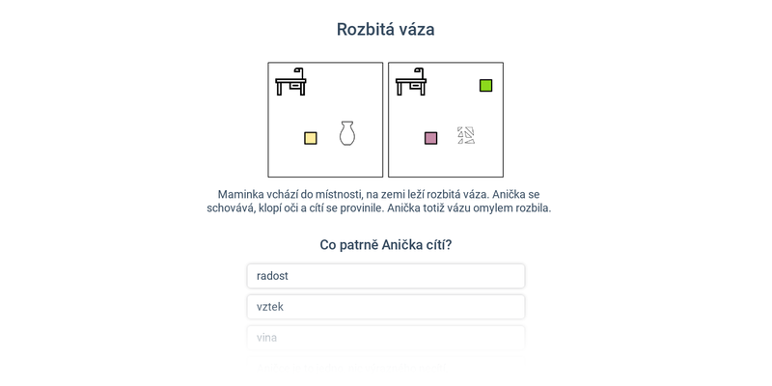Click the word 'provinile' in the story text
This screenshot has width=772, height=386.
(362, 207)
